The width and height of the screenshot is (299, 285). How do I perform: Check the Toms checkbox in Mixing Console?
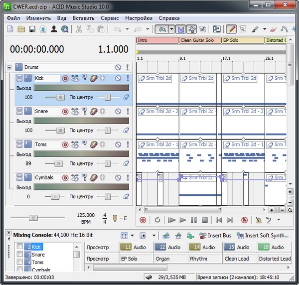point(20,262)
